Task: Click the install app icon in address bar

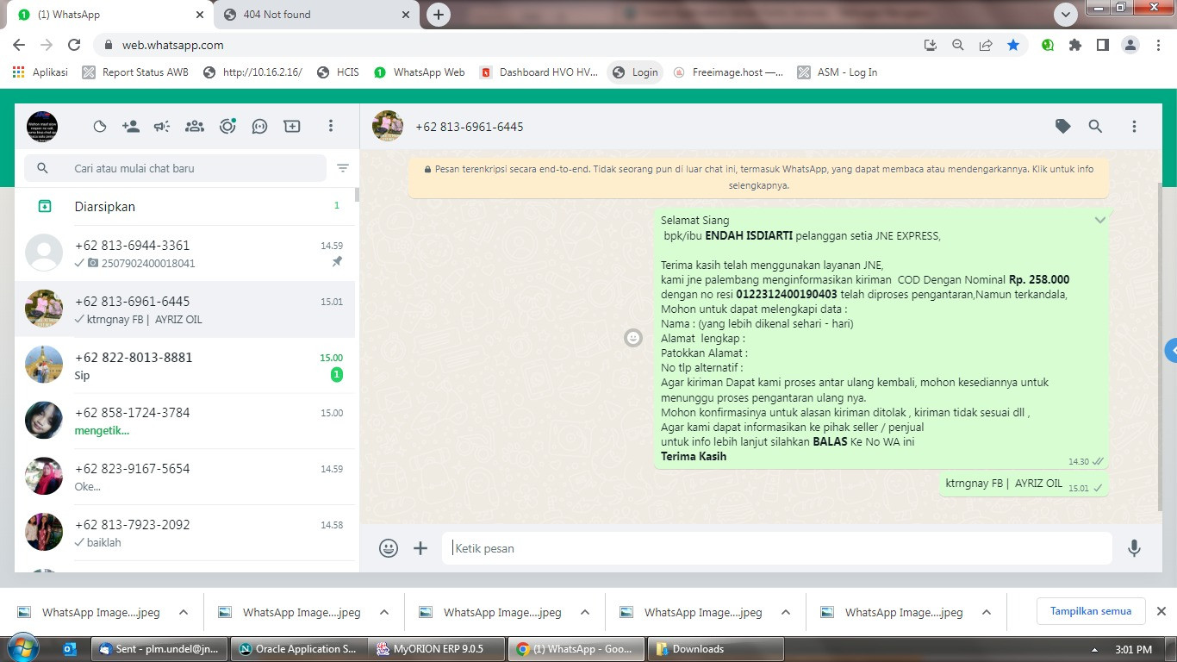Action: 931,45
